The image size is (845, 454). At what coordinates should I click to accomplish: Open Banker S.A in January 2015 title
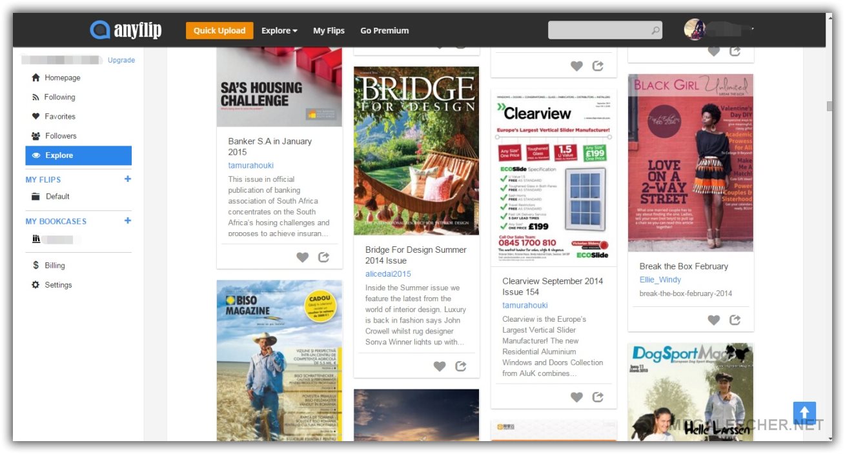click(270, 146)
